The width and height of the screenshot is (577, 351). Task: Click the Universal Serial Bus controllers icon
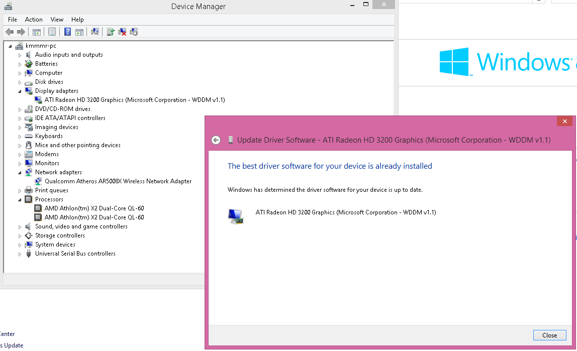pos(28,254)
